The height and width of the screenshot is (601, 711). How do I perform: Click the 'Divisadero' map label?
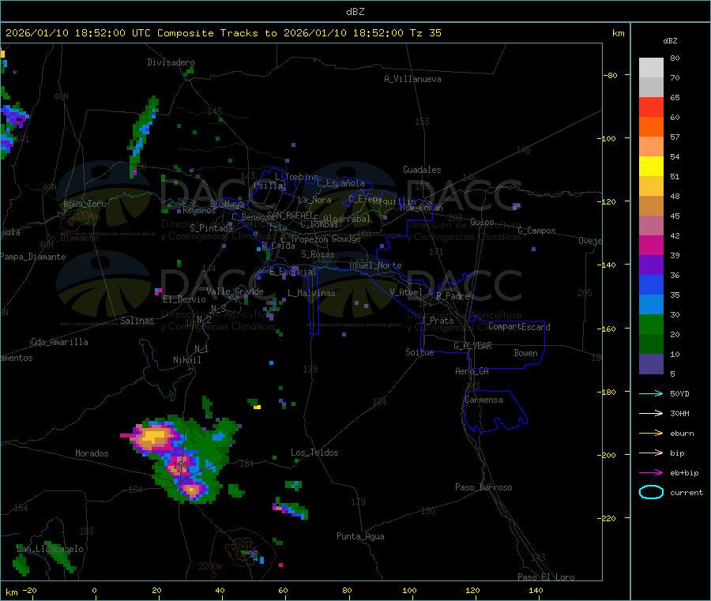click(171, 62)
